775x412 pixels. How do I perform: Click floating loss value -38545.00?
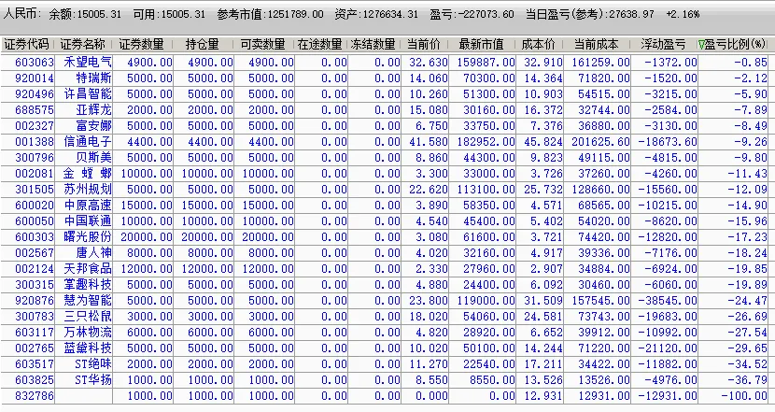tap(668, 300)
